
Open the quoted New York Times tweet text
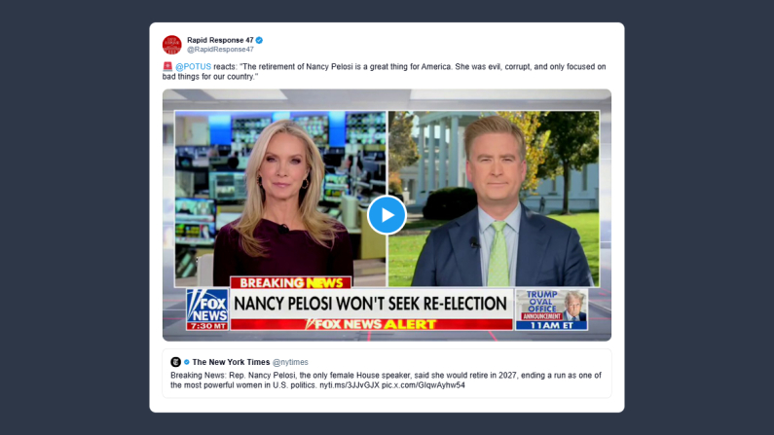[x=386, y=381]
